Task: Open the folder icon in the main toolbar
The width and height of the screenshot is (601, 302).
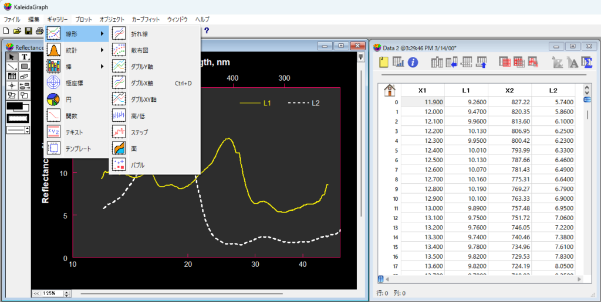Action: pos(17,30)
